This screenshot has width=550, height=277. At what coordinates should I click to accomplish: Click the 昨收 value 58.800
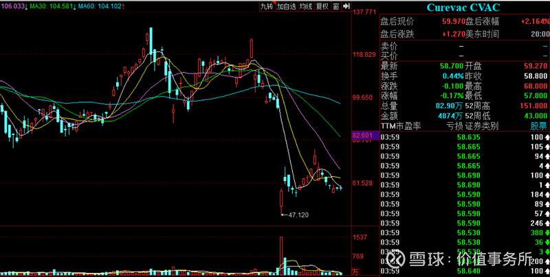[536, 76]
